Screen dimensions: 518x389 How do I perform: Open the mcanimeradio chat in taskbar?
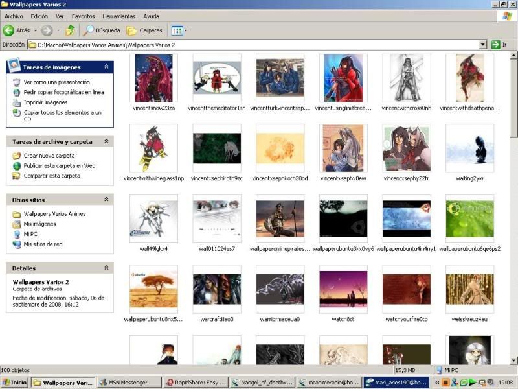click(x=330, y=383)
